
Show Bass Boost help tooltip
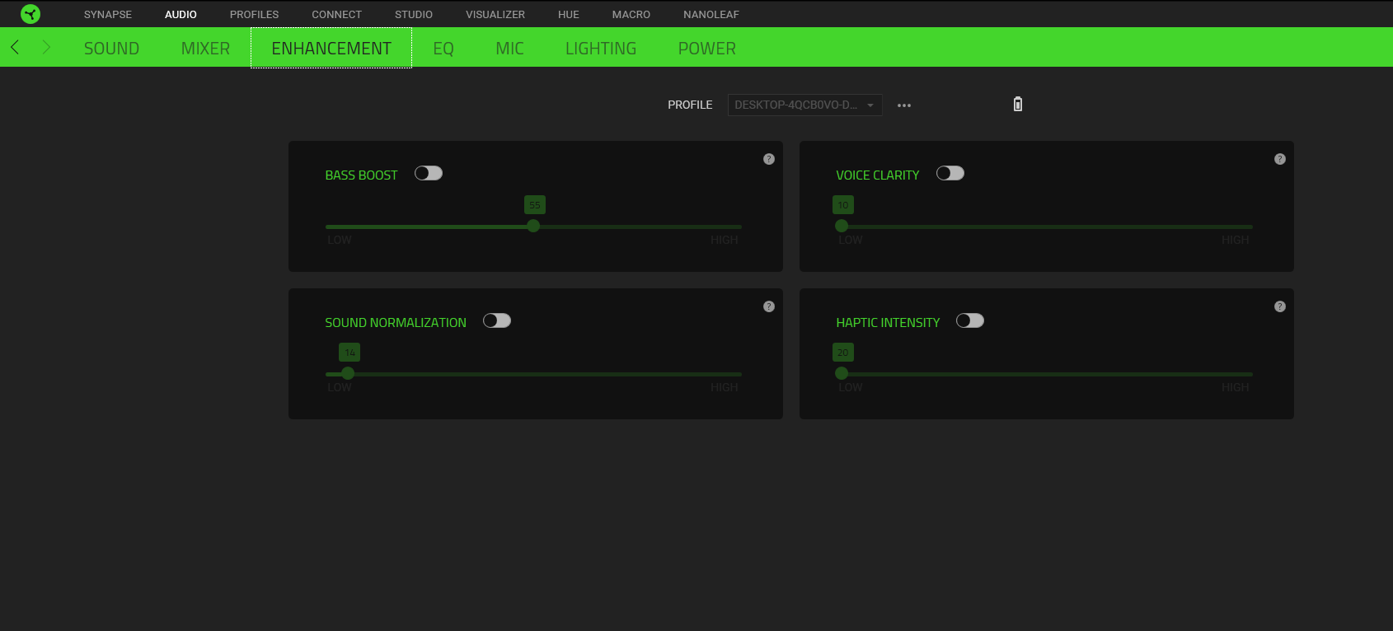tap(769, 159)
